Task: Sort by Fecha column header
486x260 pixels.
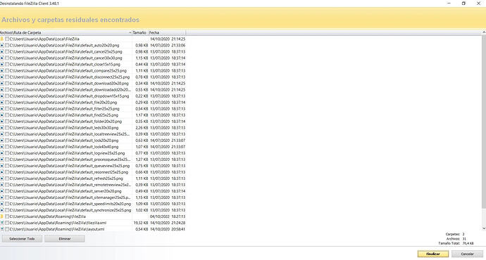Action: pos(167,32)
